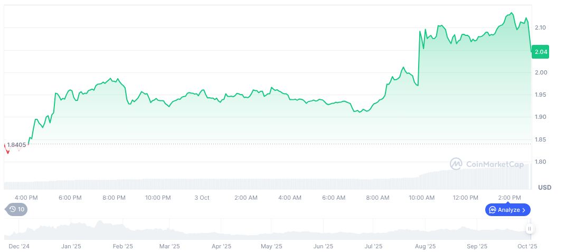The height and width of the screenshot is (252, 566).
Task: Click the red down arrow at chart start
Action: (x=7, y=151)
